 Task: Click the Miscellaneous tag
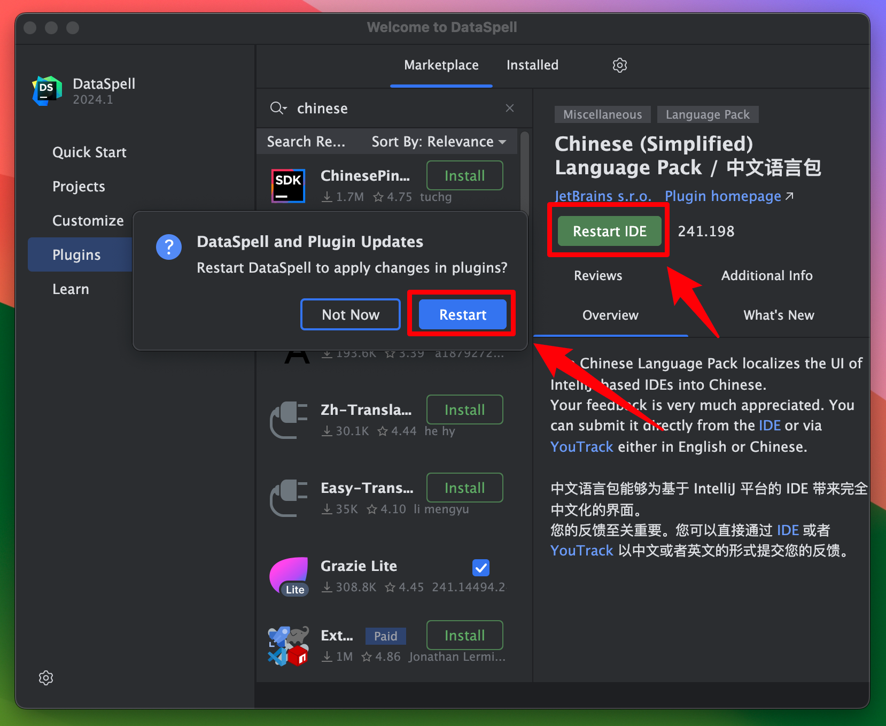tap(602, 114)
